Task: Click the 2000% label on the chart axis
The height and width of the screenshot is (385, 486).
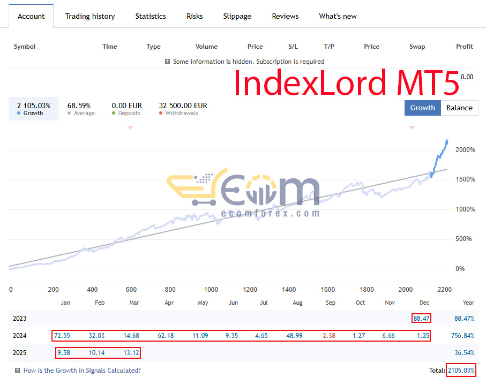Action: 465,150
